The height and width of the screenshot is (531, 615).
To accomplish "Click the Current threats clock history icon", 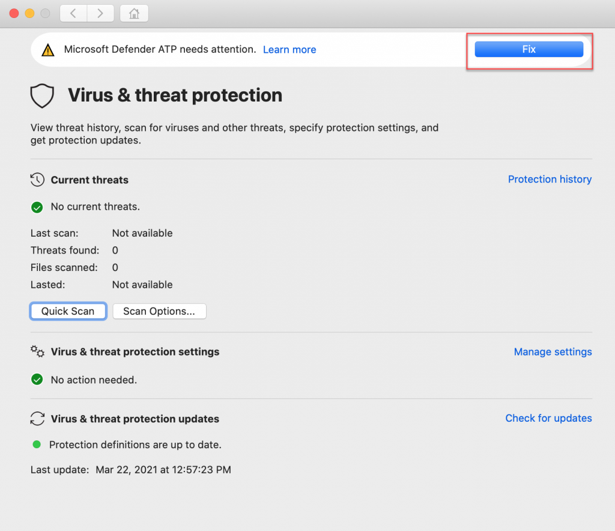I will pyautogui.click(x=37, y=180).
